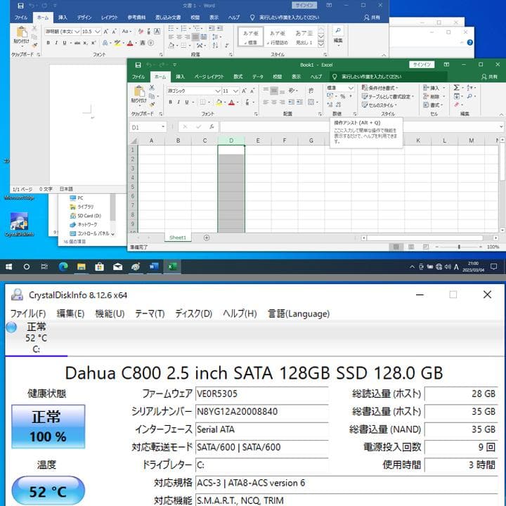Click the Excel formula bar input
Screen dimensions: 506x506
pos(360,126)
